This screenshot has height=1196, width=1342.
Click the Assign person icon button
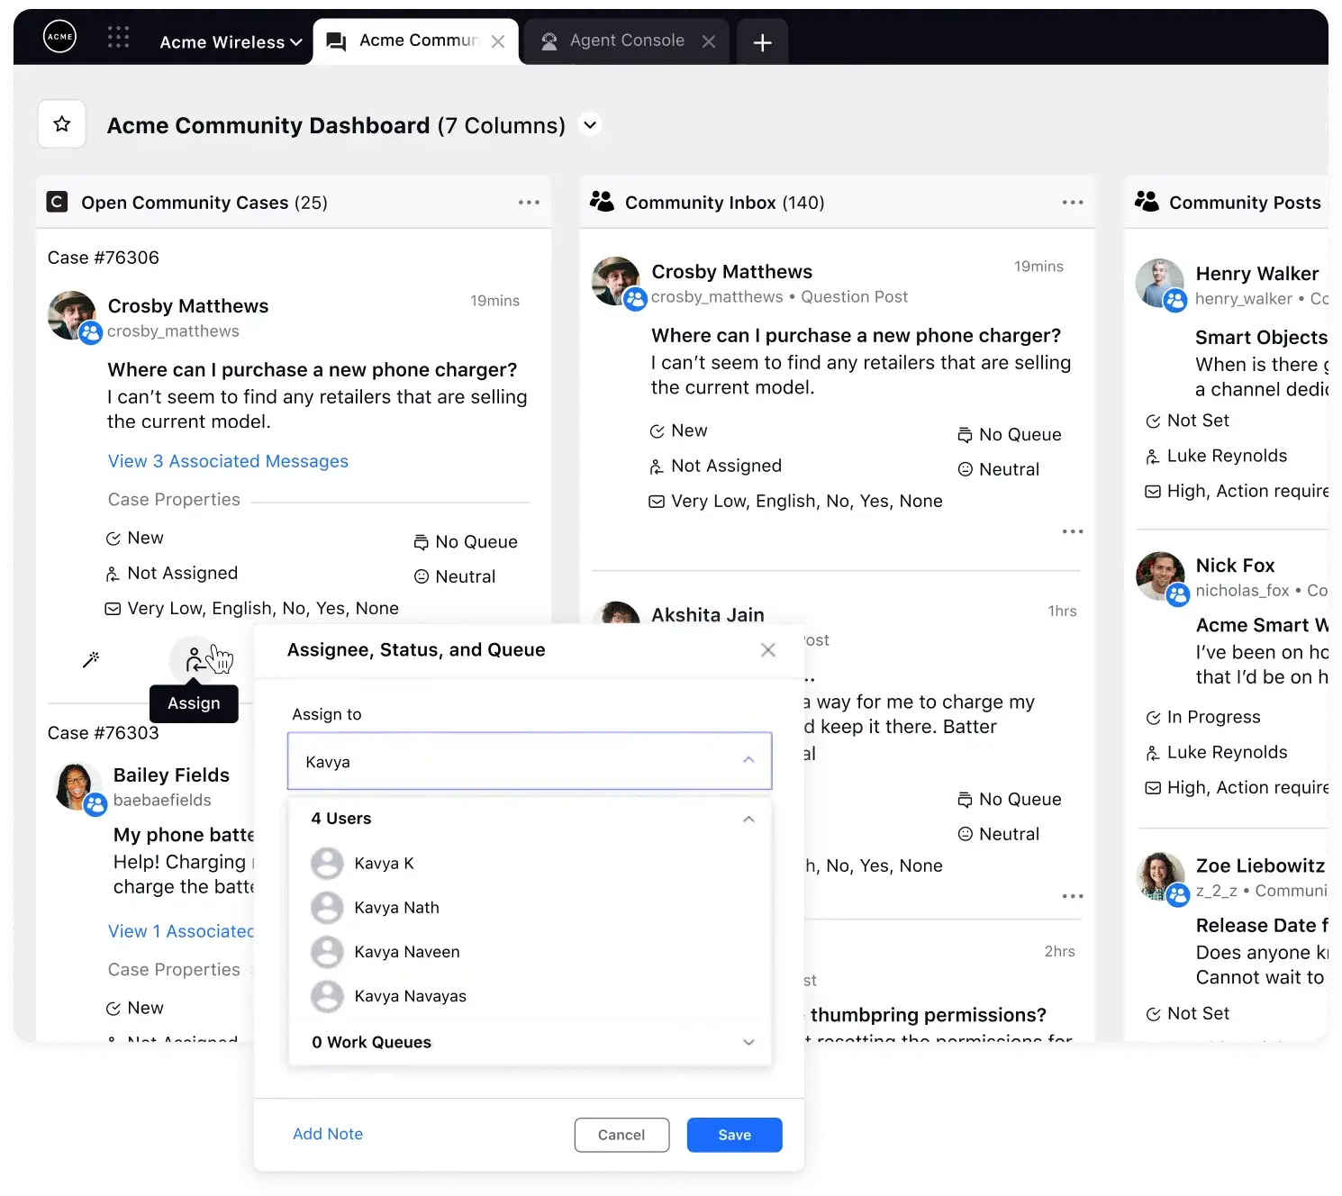tap(194, 661)
